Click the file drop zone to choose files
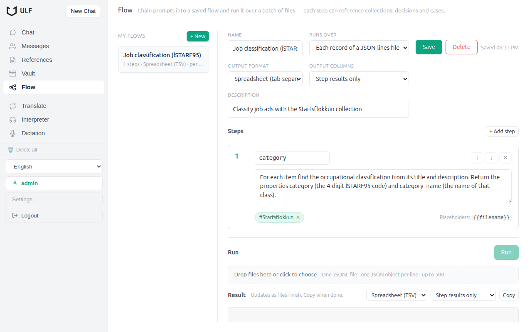 click(373, 274)
